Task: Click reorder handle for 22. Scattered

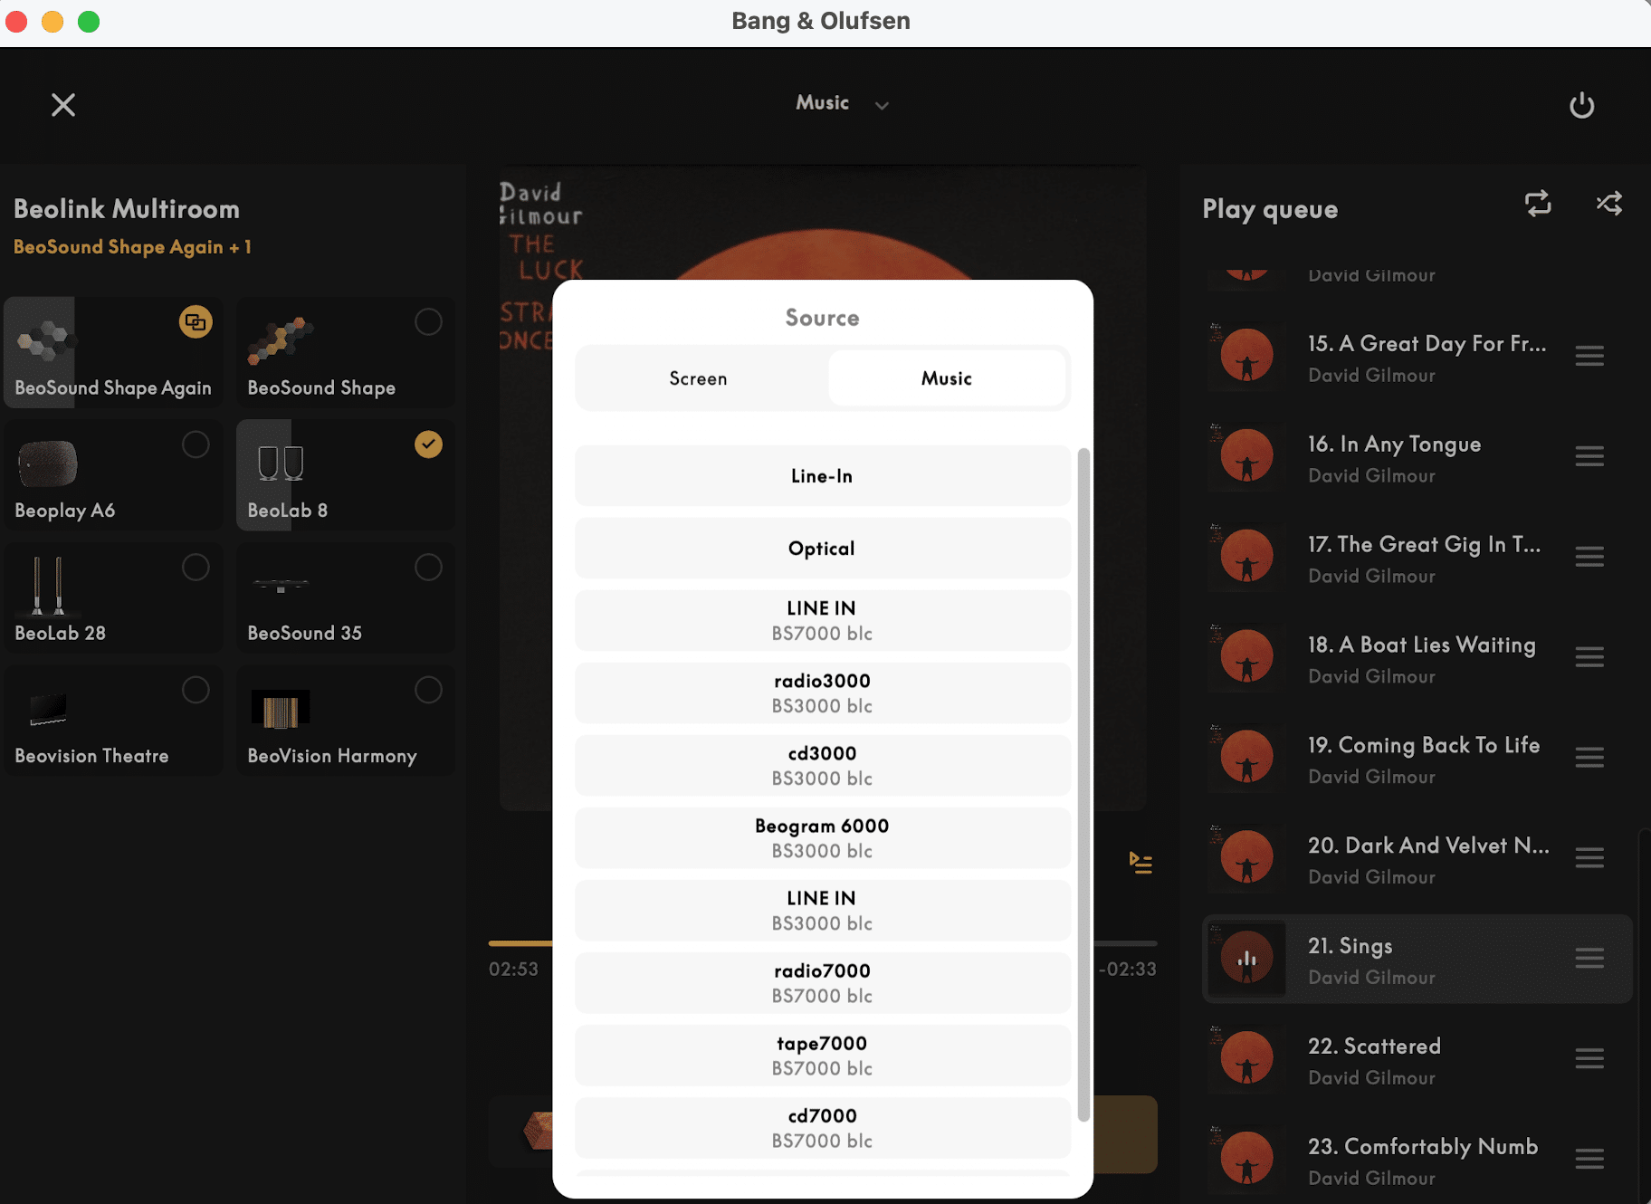Action: coord(1589,1058)
